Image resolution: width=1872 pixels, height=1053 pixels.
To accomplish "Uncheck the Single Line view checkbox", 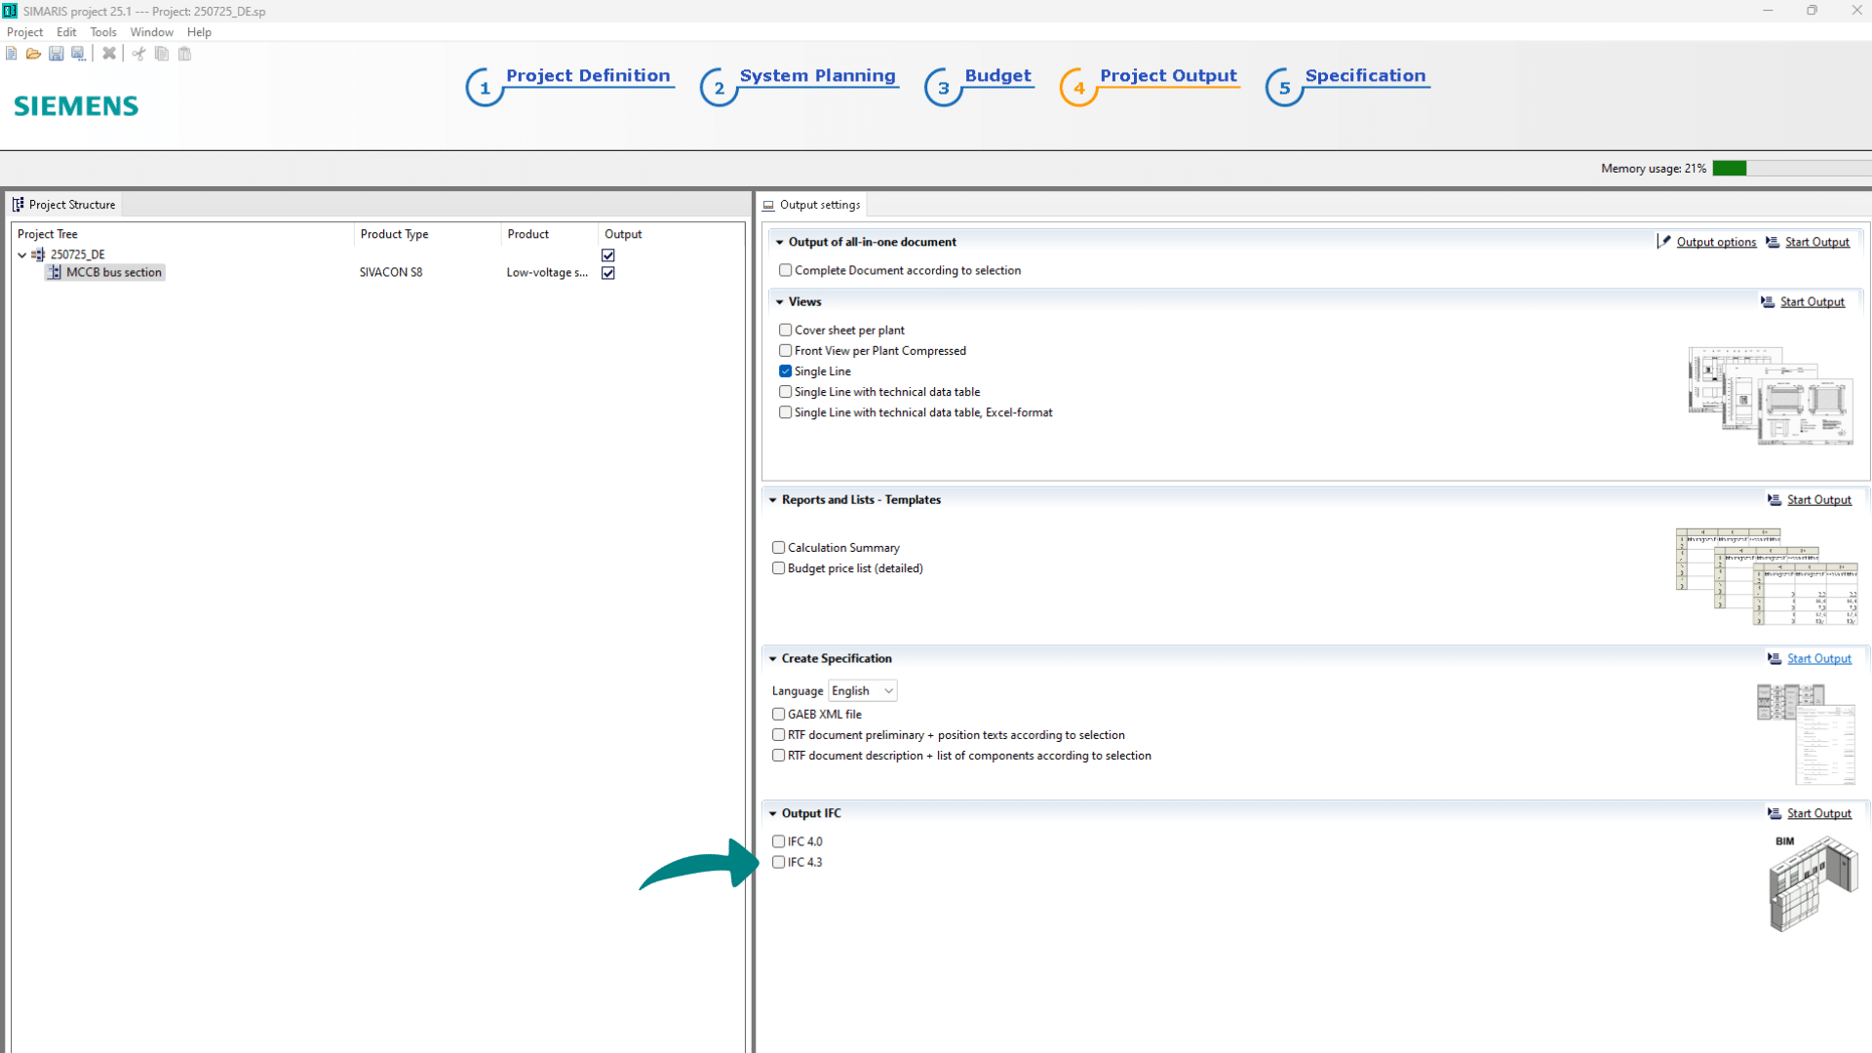I will (786, 371).
